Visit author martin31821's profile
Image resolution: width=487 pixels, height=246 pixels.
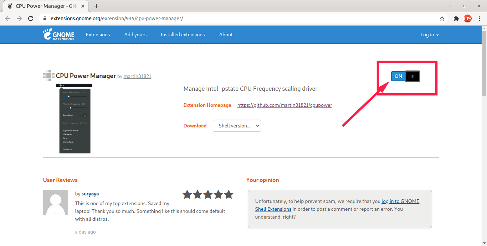(137, 76)
